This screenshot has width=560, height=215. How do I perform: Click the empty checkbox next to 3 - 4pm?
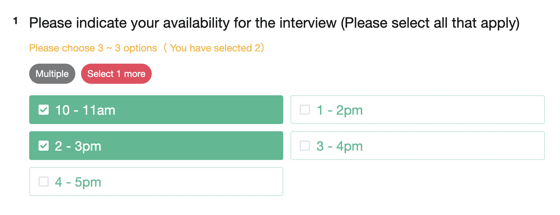(x=305, y=146)
